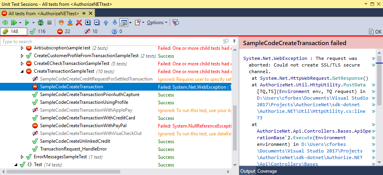The height and width of the screenshot is (175, 383).
Task: Click the green checkmark of ErrorMessagesSampleTest
Action: coord(29,157)
